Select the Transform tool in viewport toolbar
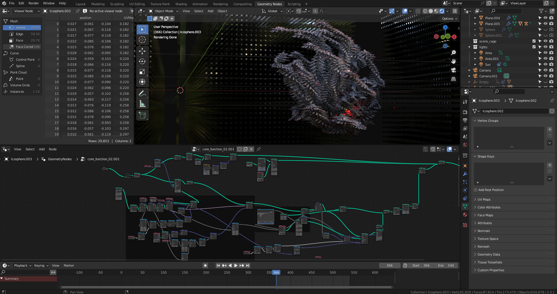 142,82
